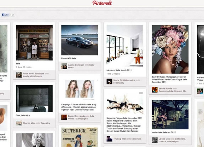Click the Pinterest logo
This screenshot has width=204, height=147.
102,3
